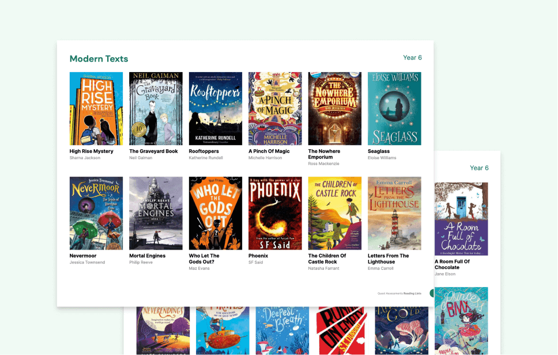Click the Seaglass title text

pyautogui.click(x=379, y=151)
